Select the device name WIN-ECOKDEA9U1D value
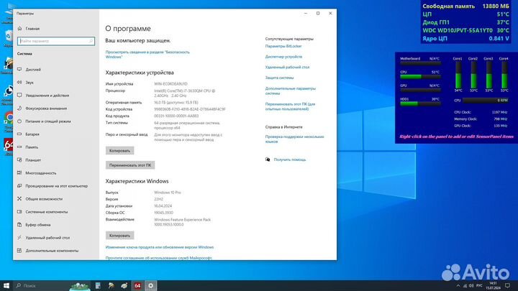 171,84
